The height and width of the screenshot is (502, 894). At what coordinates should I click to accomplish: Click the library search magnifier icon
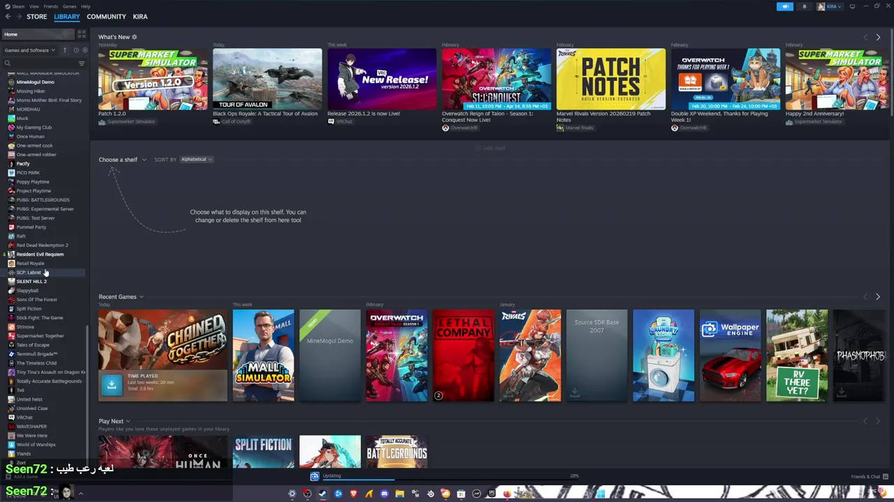pos(8,63)
